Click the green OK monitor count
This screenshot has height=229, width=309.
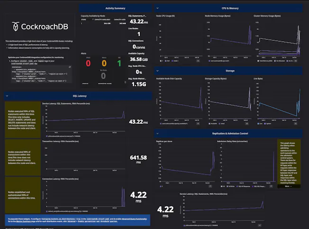point(119,63)
